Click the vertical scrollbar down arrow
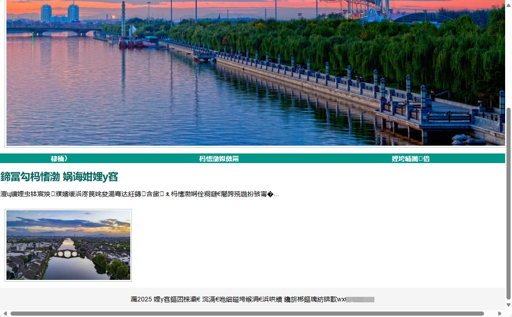The height and width of the screenshot is (317, 512). [x=508, y=305]
